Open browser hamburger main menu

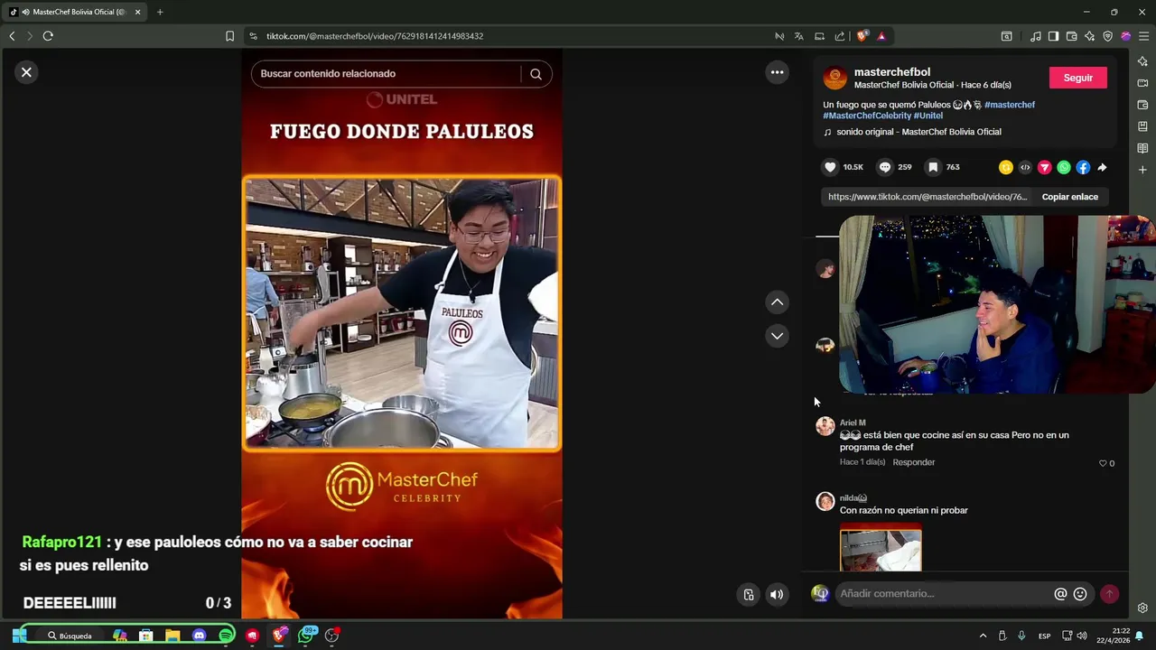pyautogui.click(x=1143, y=36)
